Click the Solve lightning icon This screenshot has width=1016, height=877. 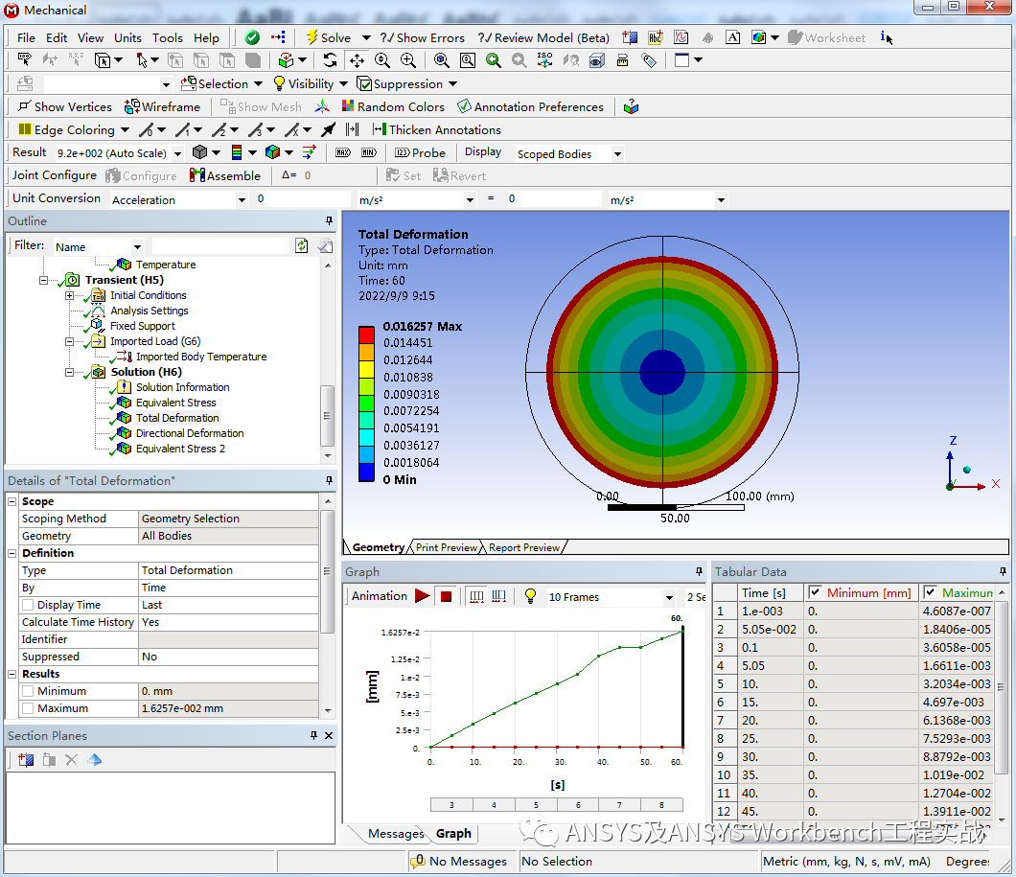coord(312,37)
